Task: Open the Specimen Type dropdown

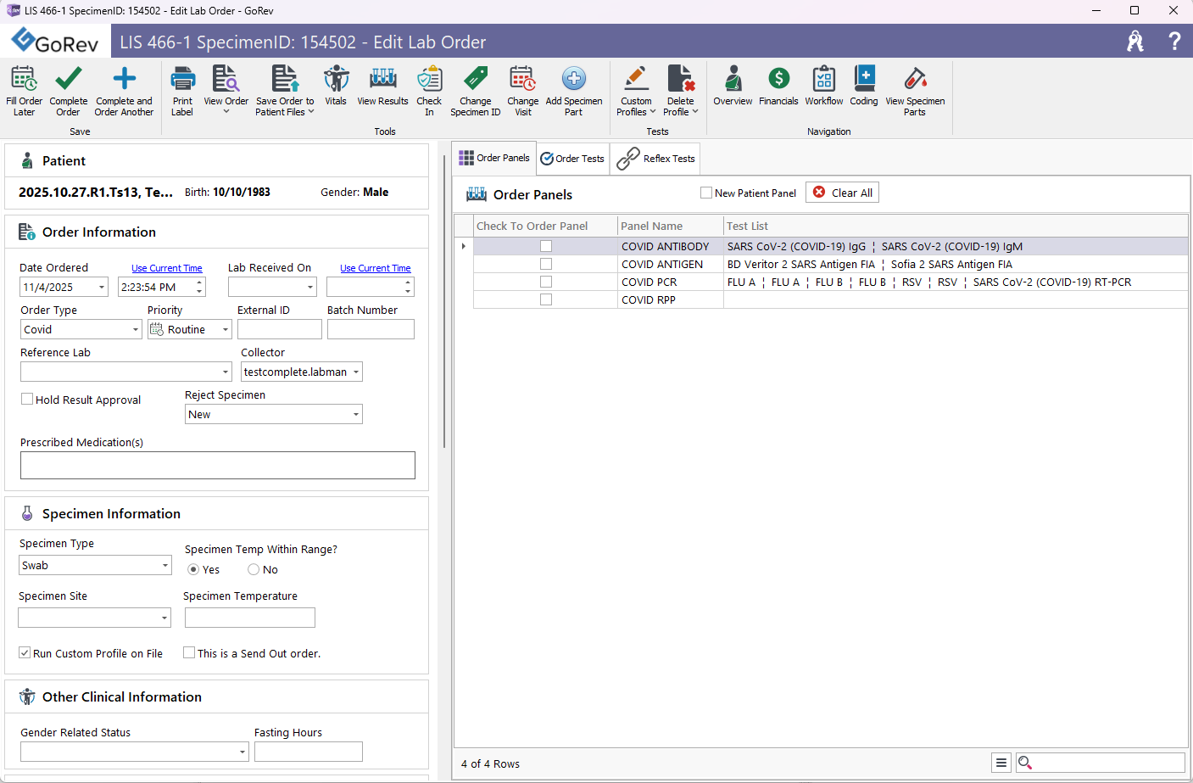Action: click(165, 566)
